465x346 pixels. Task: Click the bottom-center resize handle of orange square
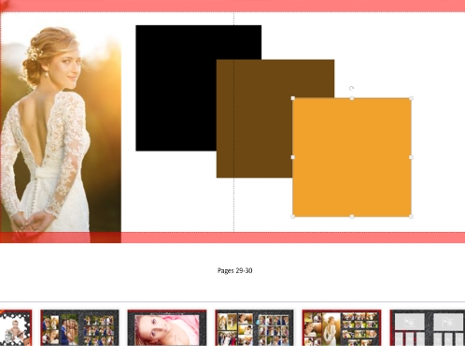352,216
